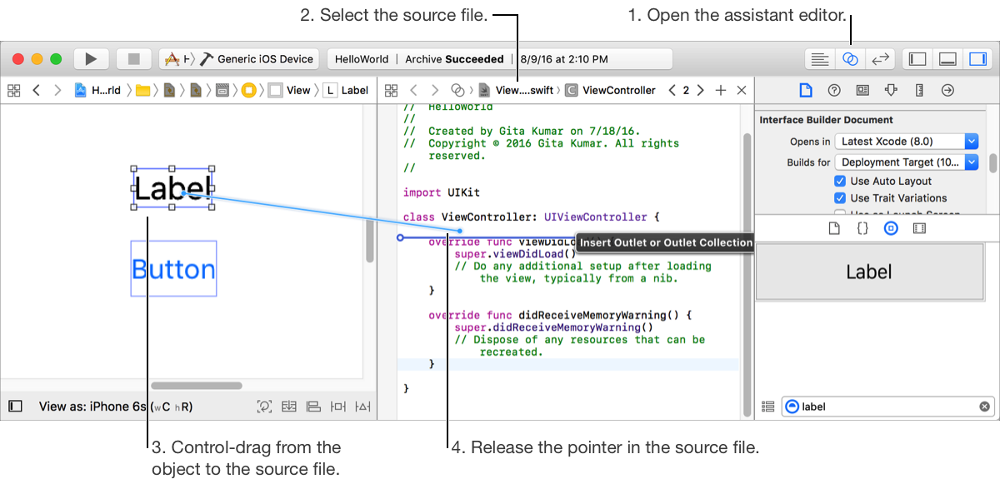Open the 'Builds for' deployment target dropdown
This screenshot has width=1000, height=484.
point(907,162)
